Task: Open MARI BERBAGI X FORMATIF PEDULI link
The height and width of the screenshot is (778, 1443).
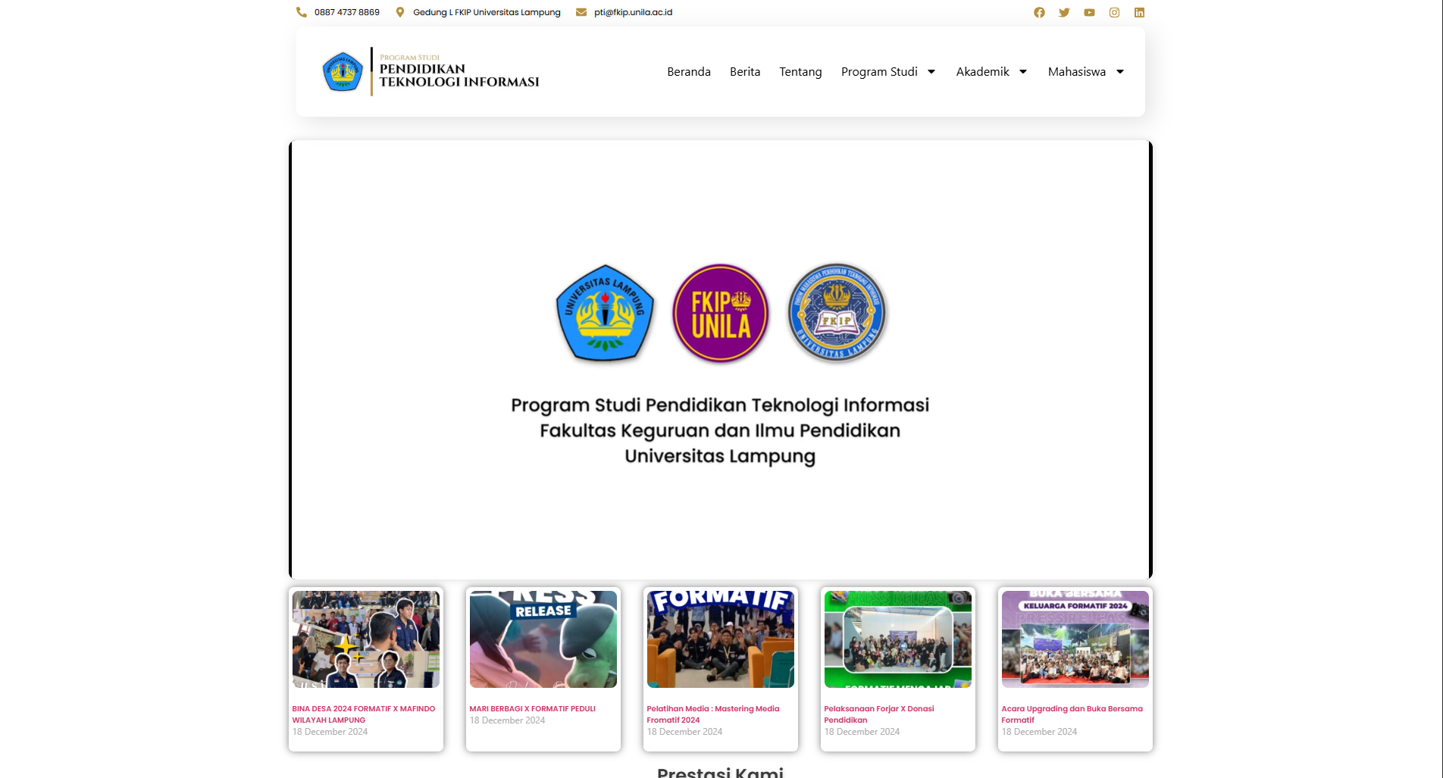Action: (532, 709)
